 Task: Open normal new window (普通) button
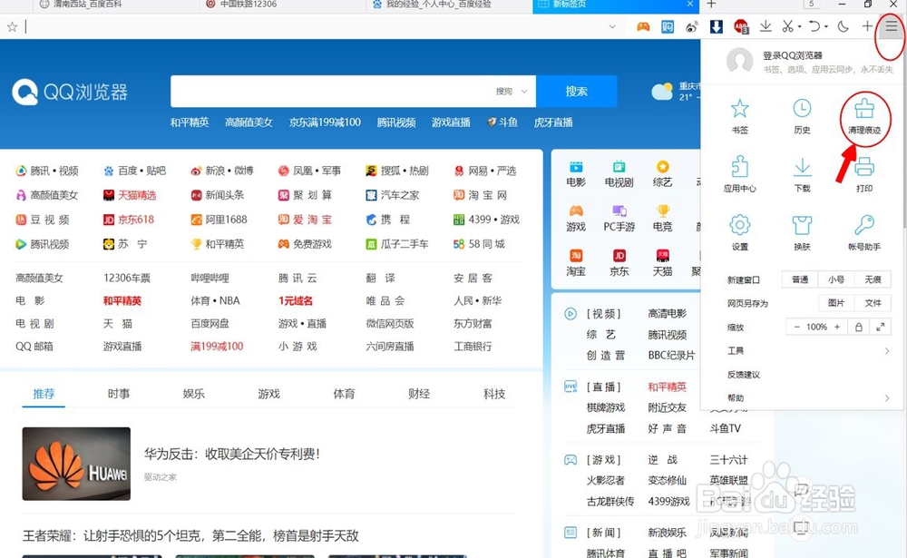(x=800, y=279)
